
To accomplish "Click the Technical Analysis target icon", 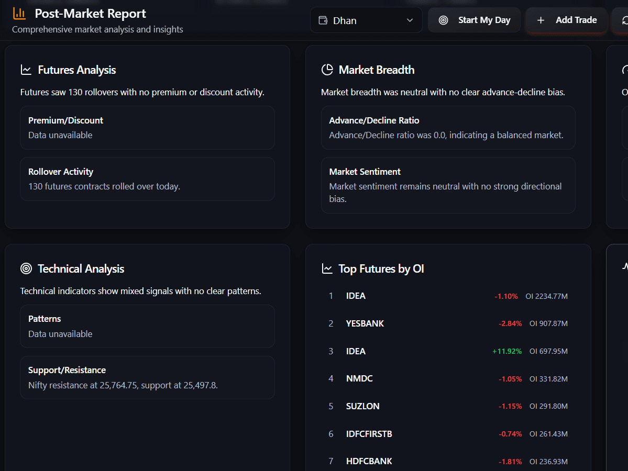I will click(26, 268).
